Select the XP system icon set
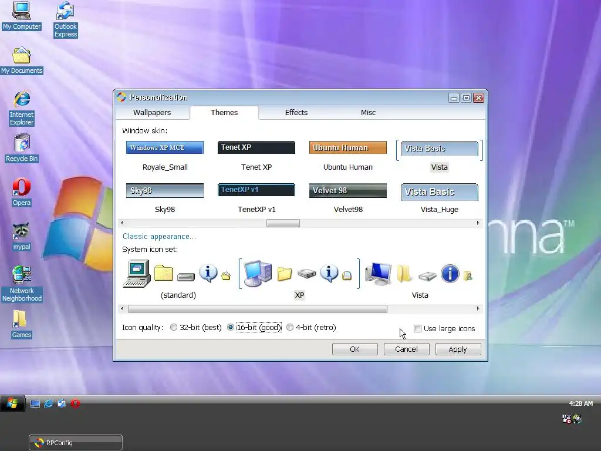Viewport: 601px width, 451px height. pos(299,279)
